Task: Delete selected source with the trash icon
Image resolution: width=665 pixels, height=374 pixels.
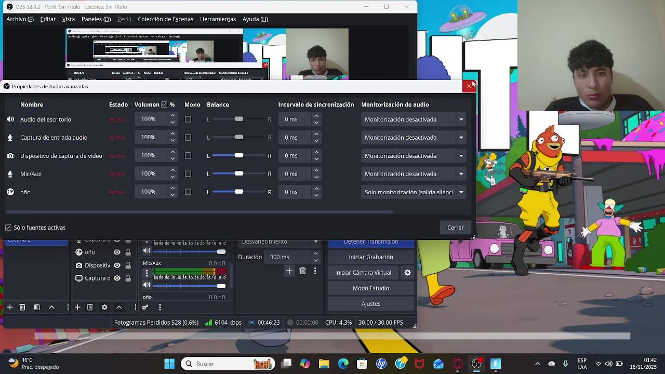Action: [90, 308]
